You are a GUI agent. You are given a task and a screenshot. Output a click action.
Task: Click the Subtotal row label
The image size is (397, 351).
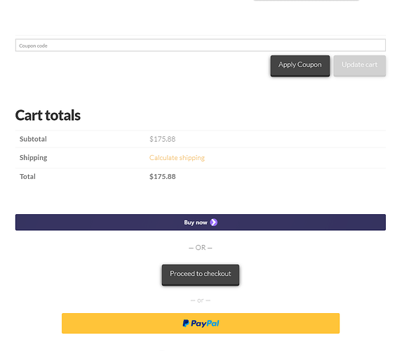(33, 139)
